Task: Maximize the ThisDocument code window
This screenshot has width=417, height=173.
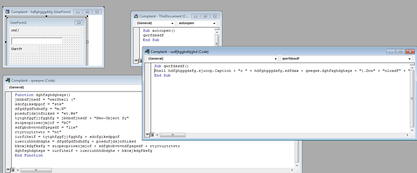Action: click(x=205, y=16)
